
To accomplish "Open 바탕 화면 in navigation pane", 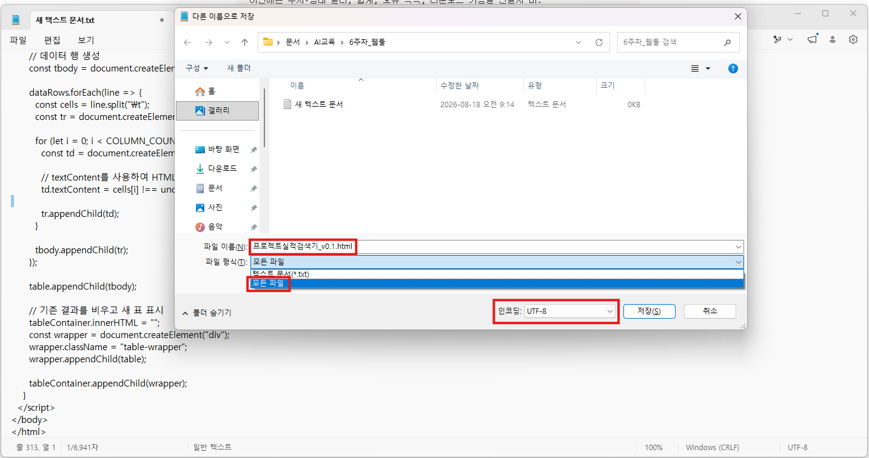I will [218, 149].
